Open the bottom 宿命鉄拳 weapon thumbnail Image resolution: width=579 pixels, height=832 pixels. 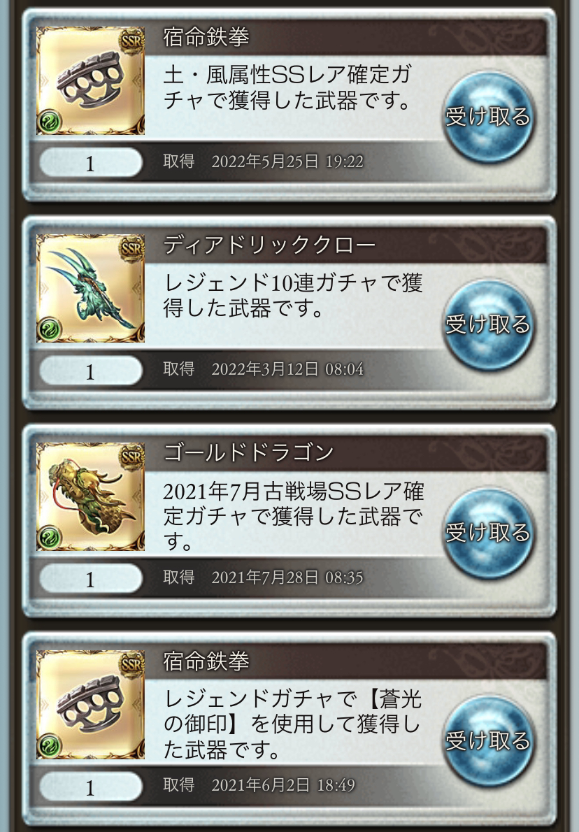coord(90,704)
